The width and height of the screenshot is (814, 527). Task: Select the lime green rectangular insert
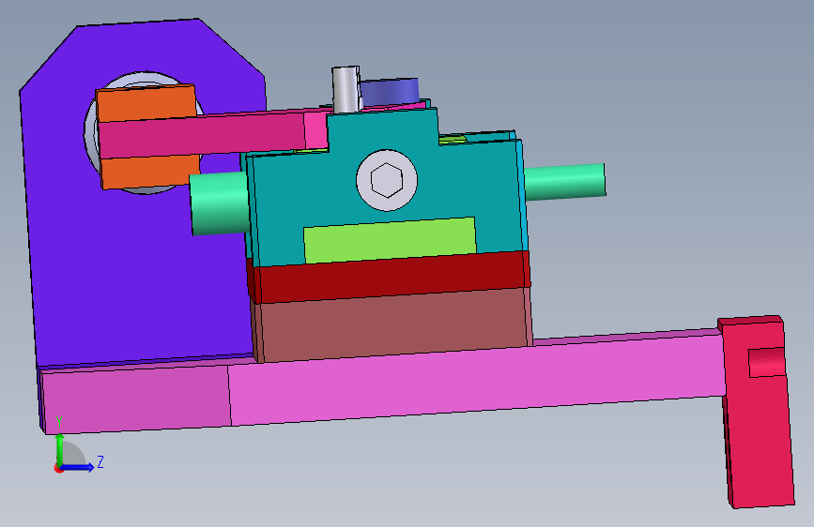(x=390, y=240)
